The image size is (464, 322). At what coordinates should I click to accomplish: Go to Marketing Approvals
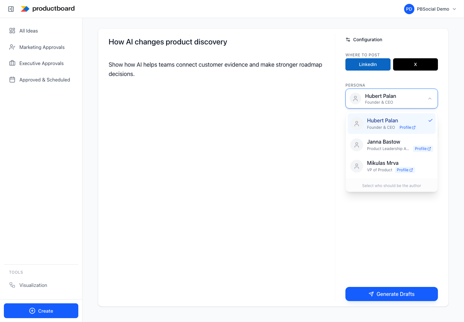click(x=41, y=47)
